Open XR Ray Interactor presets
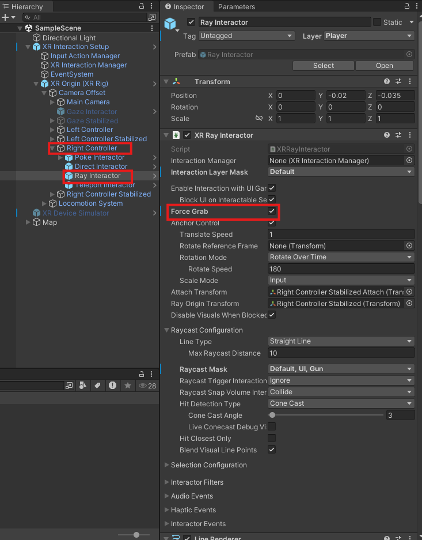 [398, 135]
